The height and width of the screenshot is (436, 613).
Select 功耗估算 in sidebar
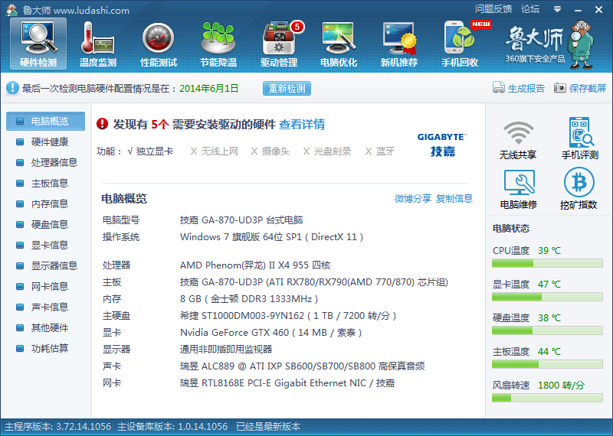click(x=45, y=349)
